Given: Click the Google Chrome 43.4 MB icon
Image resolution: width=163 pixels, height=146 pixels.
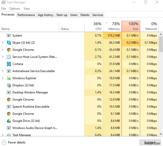Looking at the screenshot, I should 9,50.
